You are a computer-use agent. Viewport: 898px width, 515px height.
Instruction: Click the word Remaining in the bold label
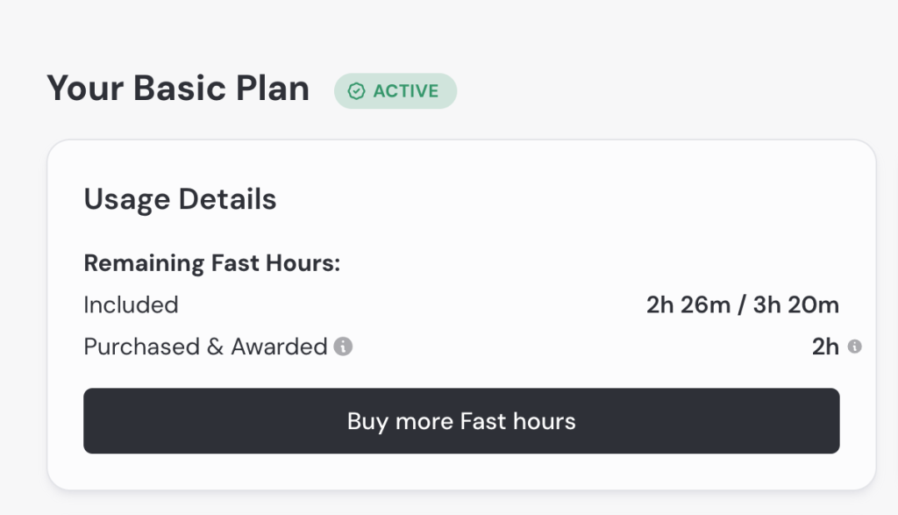pos(145,263)
